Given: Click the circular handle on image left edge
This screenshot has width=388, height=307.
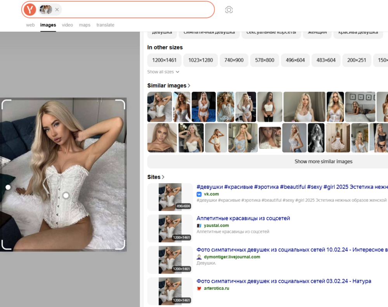Looking at the screenshot, I should [8, 187].
